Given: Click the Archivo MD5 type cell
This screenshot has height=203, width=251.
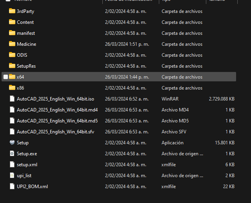Looking at the screenshot, I should coord(175,121).
